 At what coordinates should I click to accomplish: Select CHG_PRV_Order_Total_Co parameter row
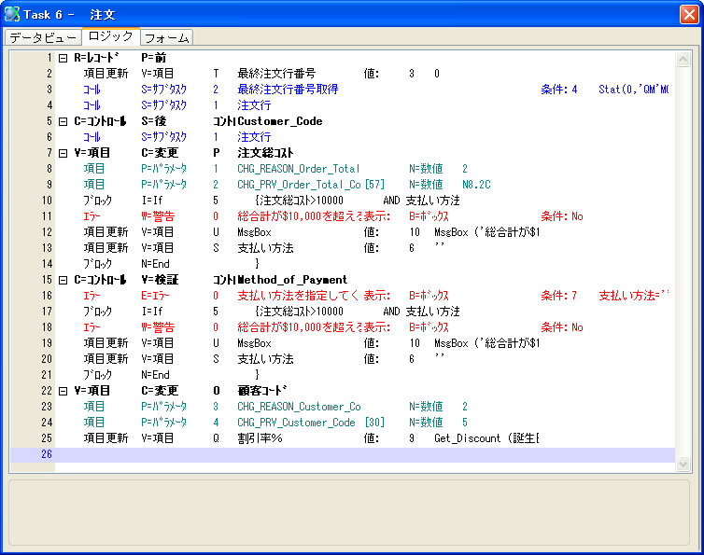[x=343, y=185]
